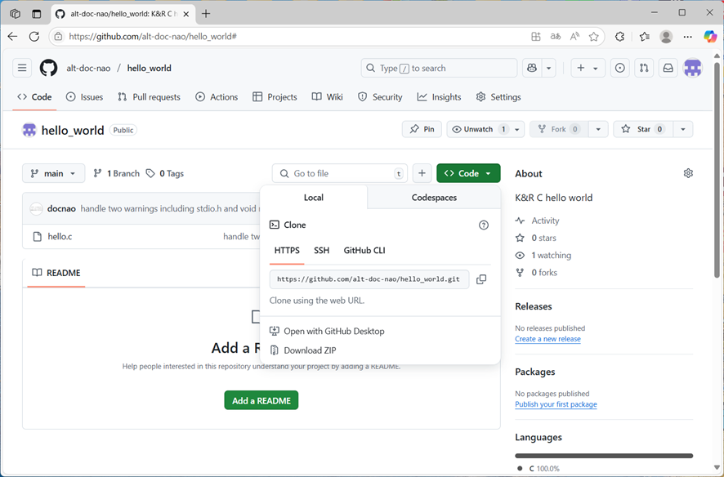
Task: Pin the hello_world repository
Action: (x=422, y=129)
